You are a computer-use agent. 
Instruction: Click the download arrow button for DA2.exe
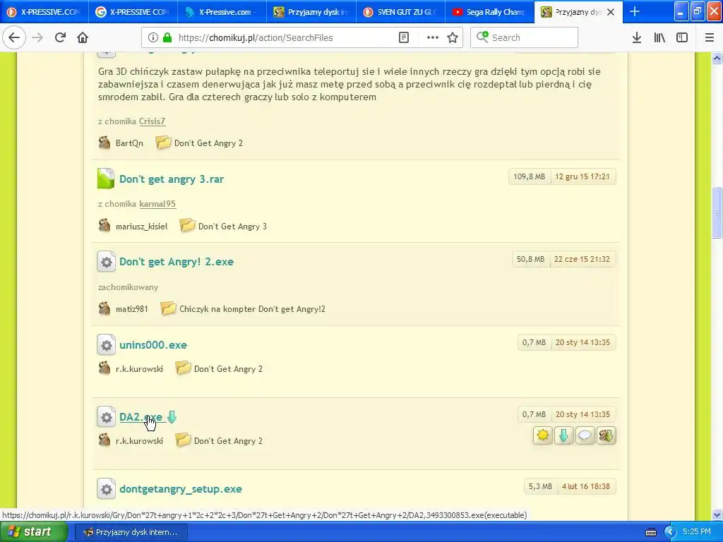click(x=563, y=435)
